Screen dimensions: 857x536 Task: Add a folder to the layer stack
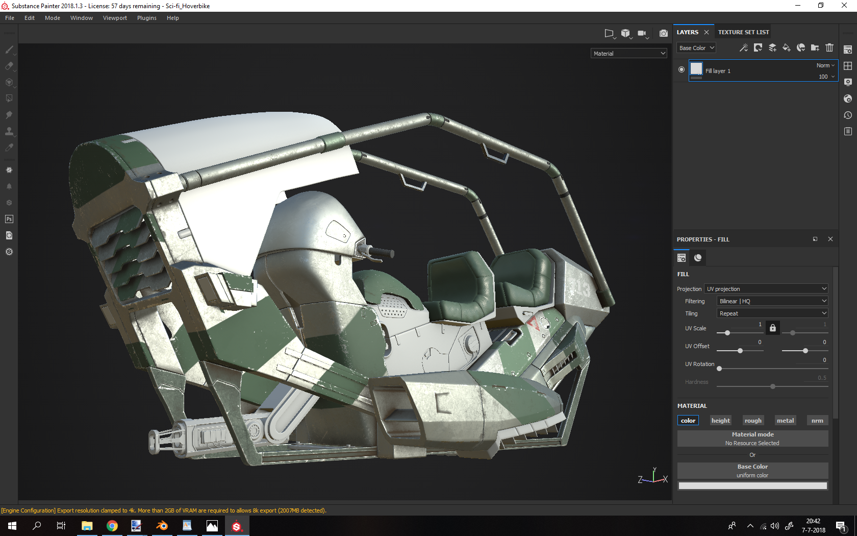815,47
